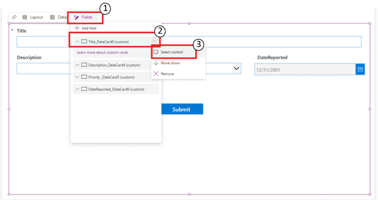378x200 pixels.
Task: Click the card icon beside DateReported_DataCard6
Action: coord(84,89)
